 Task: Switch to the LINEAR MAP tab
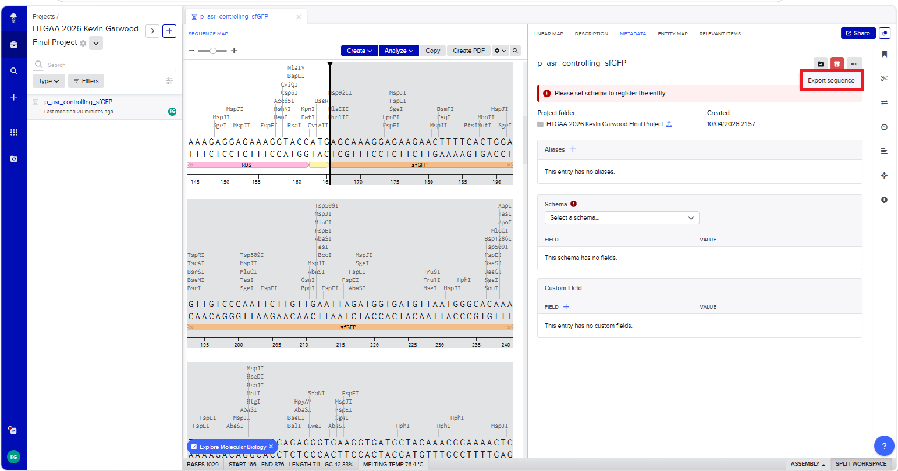[x=548, y=34]
